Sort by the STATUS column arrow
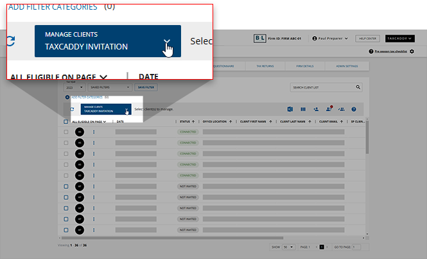This screenshot has height=259, width=427. coord(193,121)
